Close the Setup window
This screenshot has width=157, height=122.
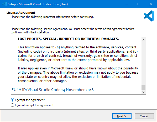coord(151,4)
